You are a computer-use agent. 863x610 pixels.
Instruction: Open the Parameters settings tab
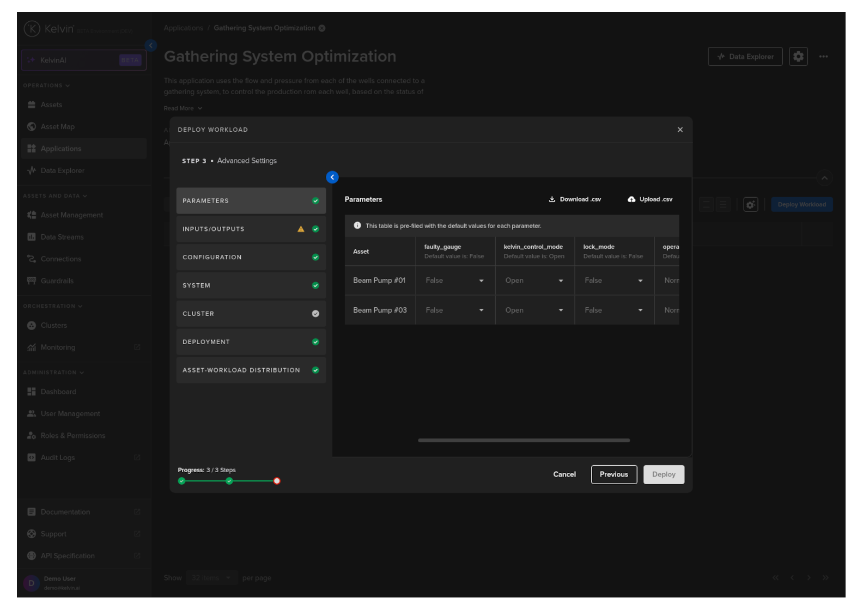pos(251,201)
